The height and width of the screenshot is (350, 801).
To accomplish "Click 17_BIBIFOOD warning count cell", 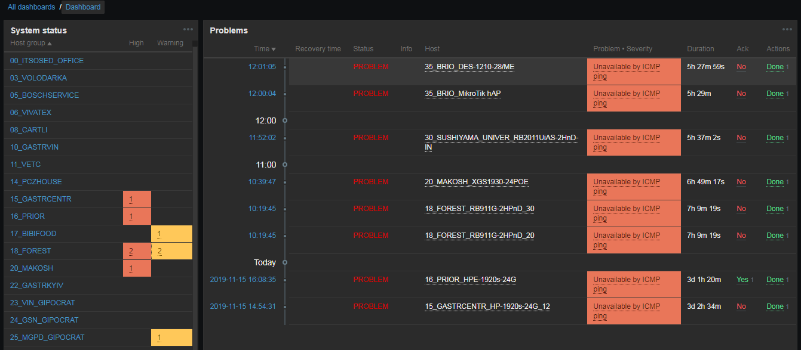I will 159,234.
